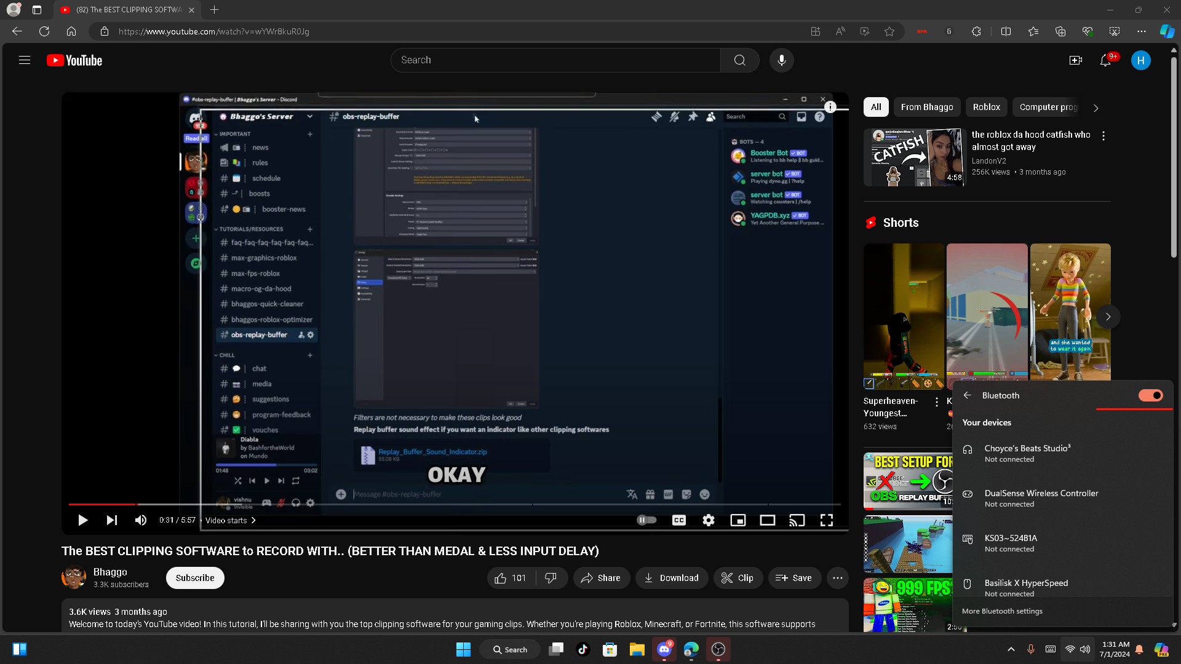Share this video

click(x=602, y=578)
